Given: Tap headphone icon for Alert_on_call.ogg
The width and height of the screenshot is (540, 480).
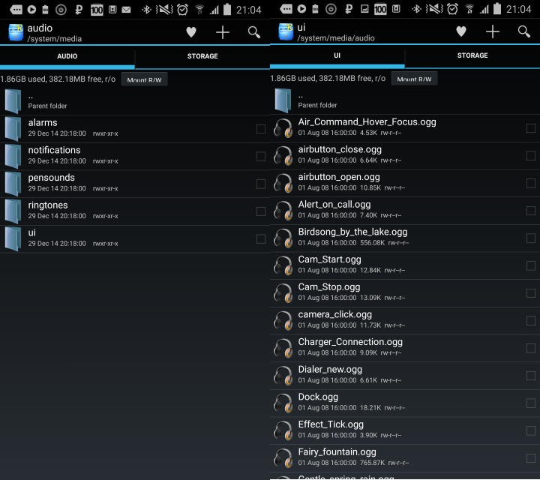Looking at the screenshot, I should click(283, 211).
